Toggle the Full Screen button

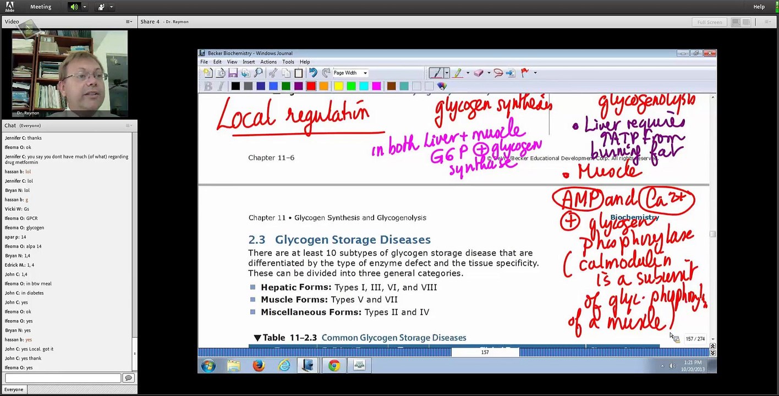tap(710, 22)
